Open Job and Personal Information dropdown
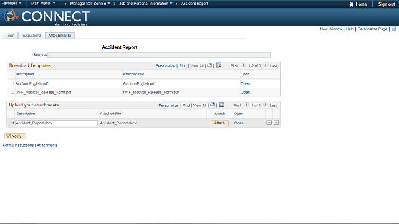399x224 pixels. pyautogui.click(x=146, y=4)
